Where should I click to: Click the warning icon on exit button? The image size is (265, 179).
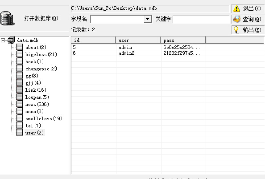[x=236, y=8]
